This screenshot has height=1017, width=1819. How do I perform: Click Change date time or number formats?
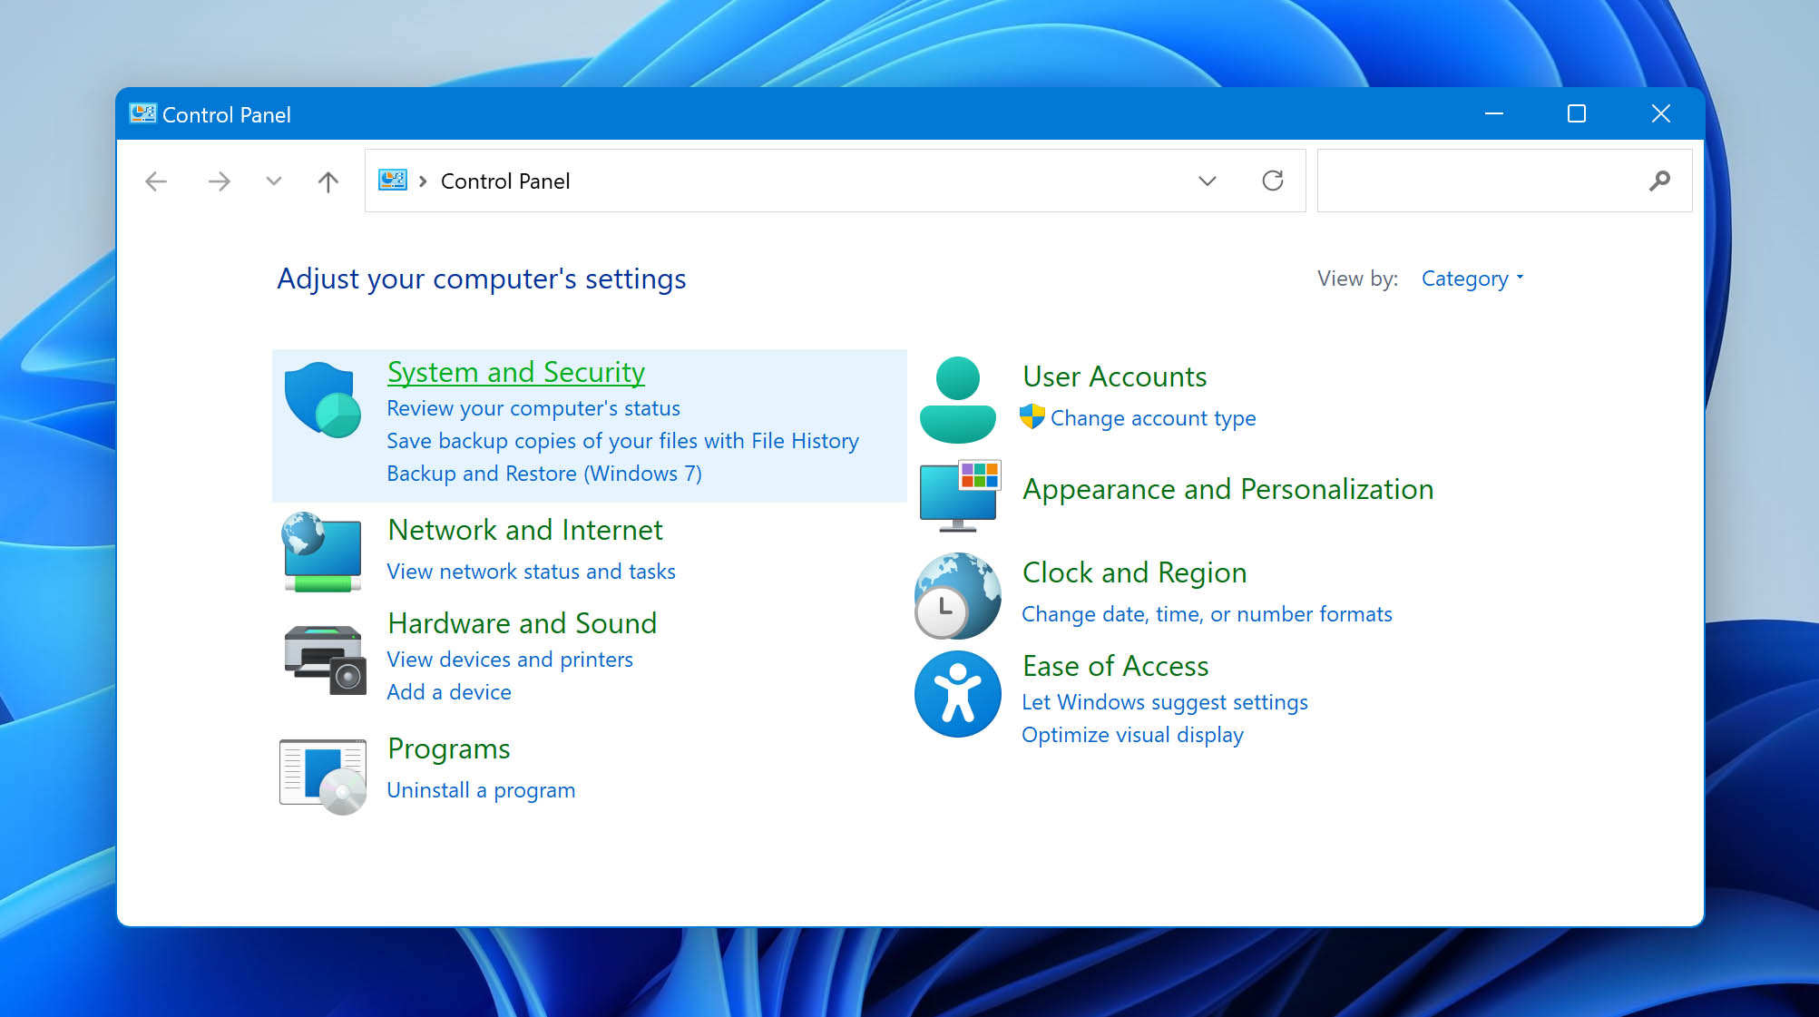1206,613
